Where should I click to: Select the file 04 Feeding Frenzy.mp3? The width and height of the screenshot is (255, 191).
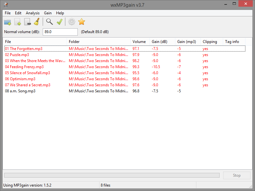click(x=24, y=67)
